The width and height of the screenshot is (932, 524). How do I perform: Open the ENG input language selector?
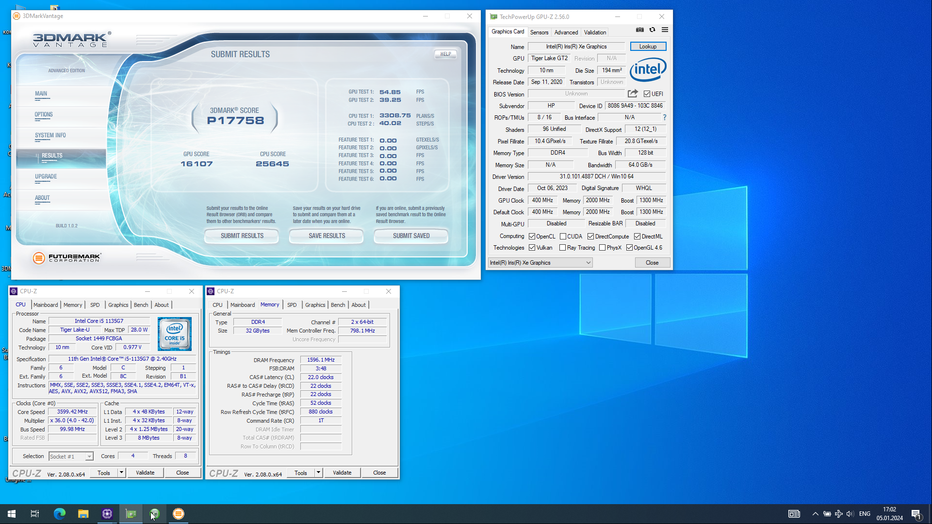click(865, 514)
